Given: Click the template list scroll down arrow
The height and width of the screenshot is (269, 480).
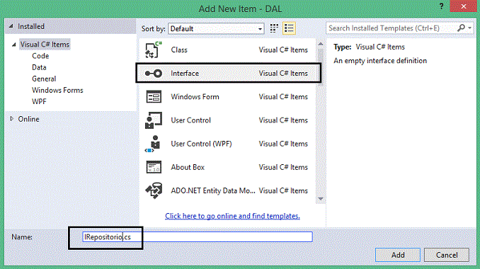Looking at the screenshot, I should [321, 199].
